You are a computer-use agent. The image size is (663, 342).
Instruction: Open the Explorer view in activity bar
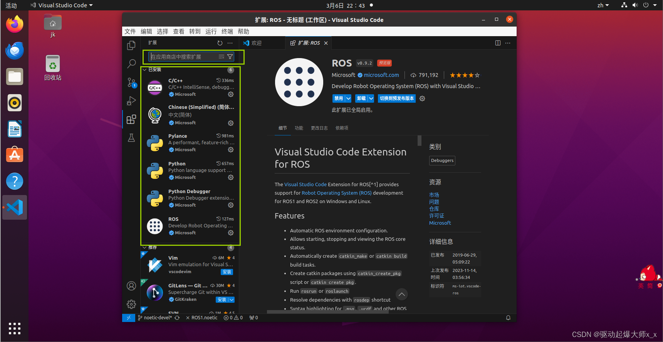131,45
